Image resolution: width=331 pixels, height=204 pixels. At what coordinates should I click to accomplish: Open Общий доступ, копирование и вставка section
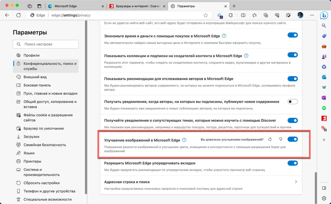(x=46, y=104)
